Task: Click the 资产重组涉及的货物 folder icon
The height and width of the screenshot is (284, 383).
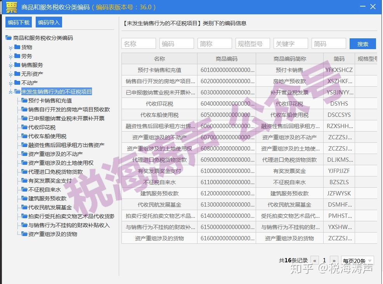Action: [24, 234]
